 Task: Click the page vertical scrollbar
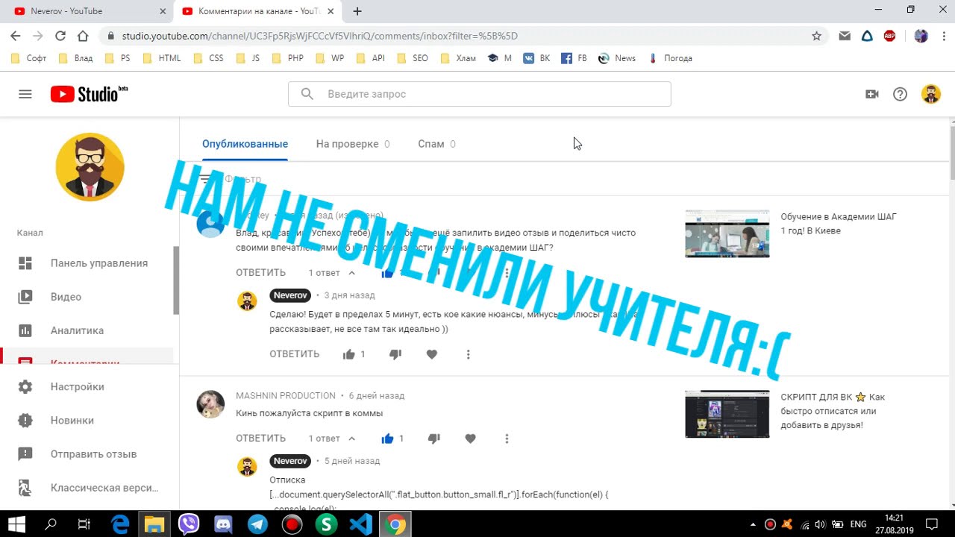[951, 153]
